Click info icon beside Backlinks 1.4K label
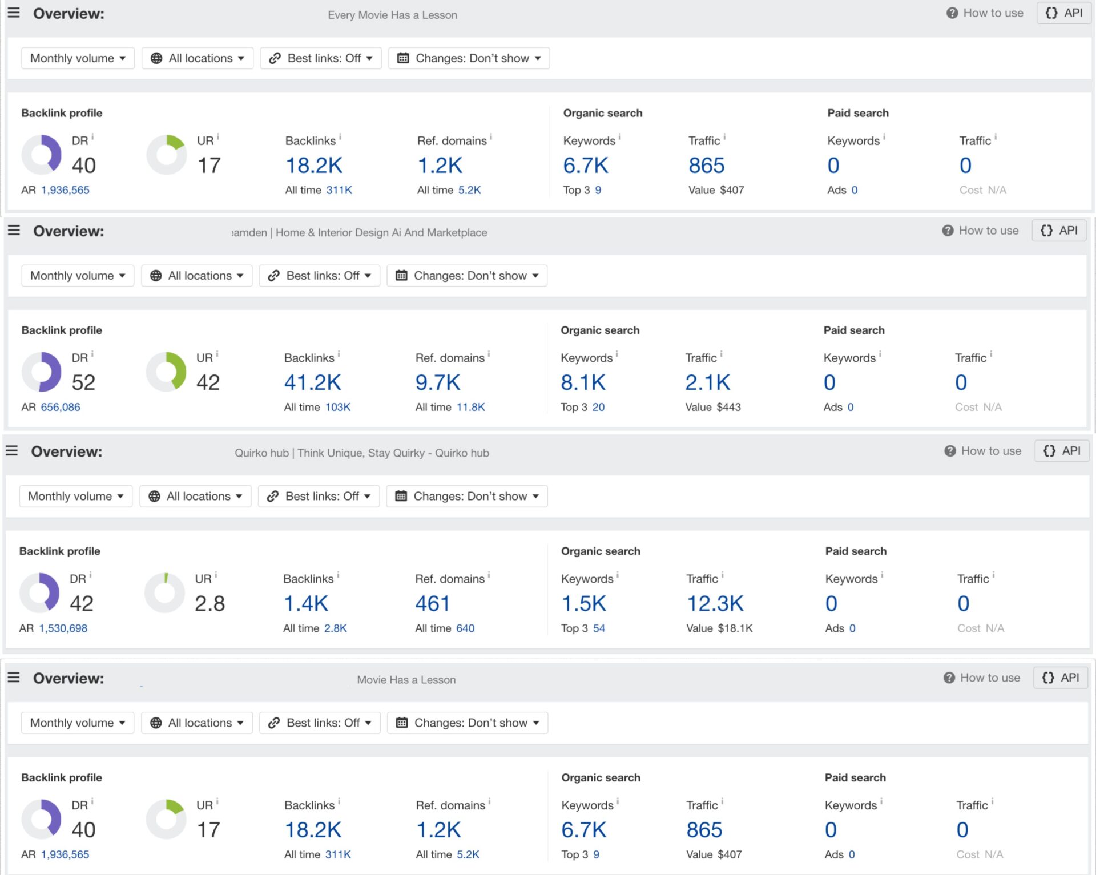 coord(338,575)
